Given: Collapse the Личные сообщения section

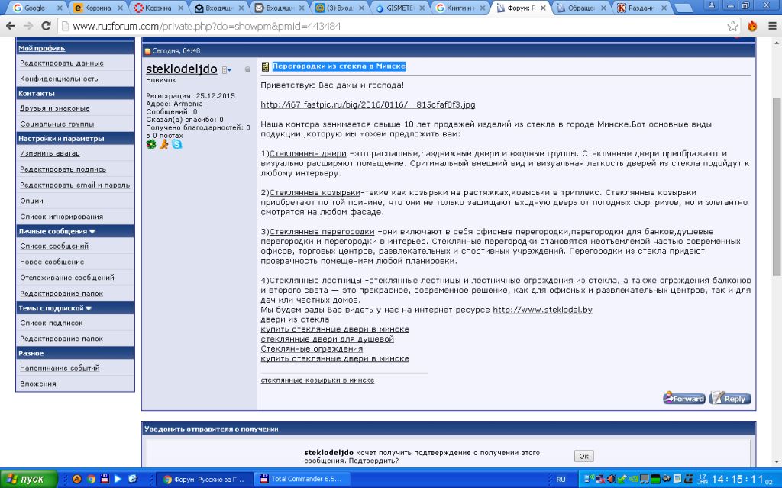Looking at the screenshot, I should [x=92, y=230].
